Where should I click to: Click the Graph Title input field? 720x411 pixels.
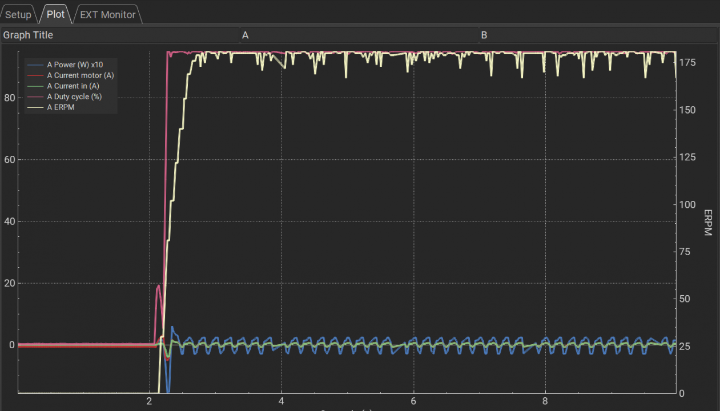120,35
